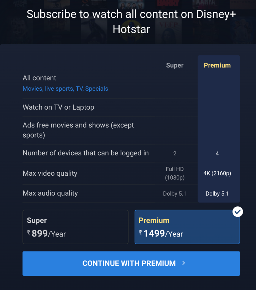Select the Super plan card
The width and height of the screenshot is (256, 290).
(x=75, y=227)
